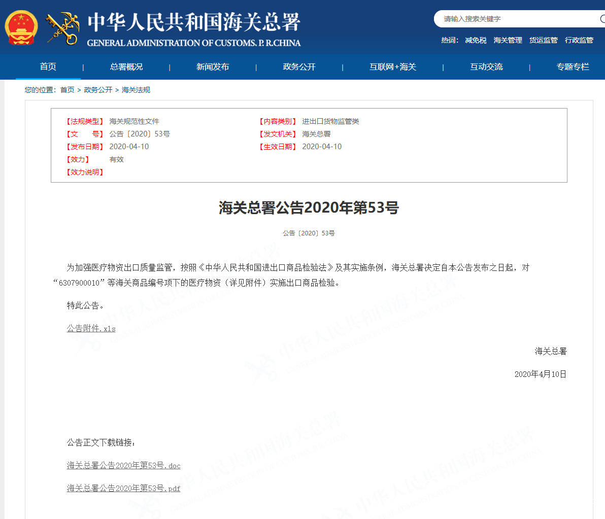
Task: Go to 首页 in the navigation bar
Action: pyautogui.click(x=48, y=66)
